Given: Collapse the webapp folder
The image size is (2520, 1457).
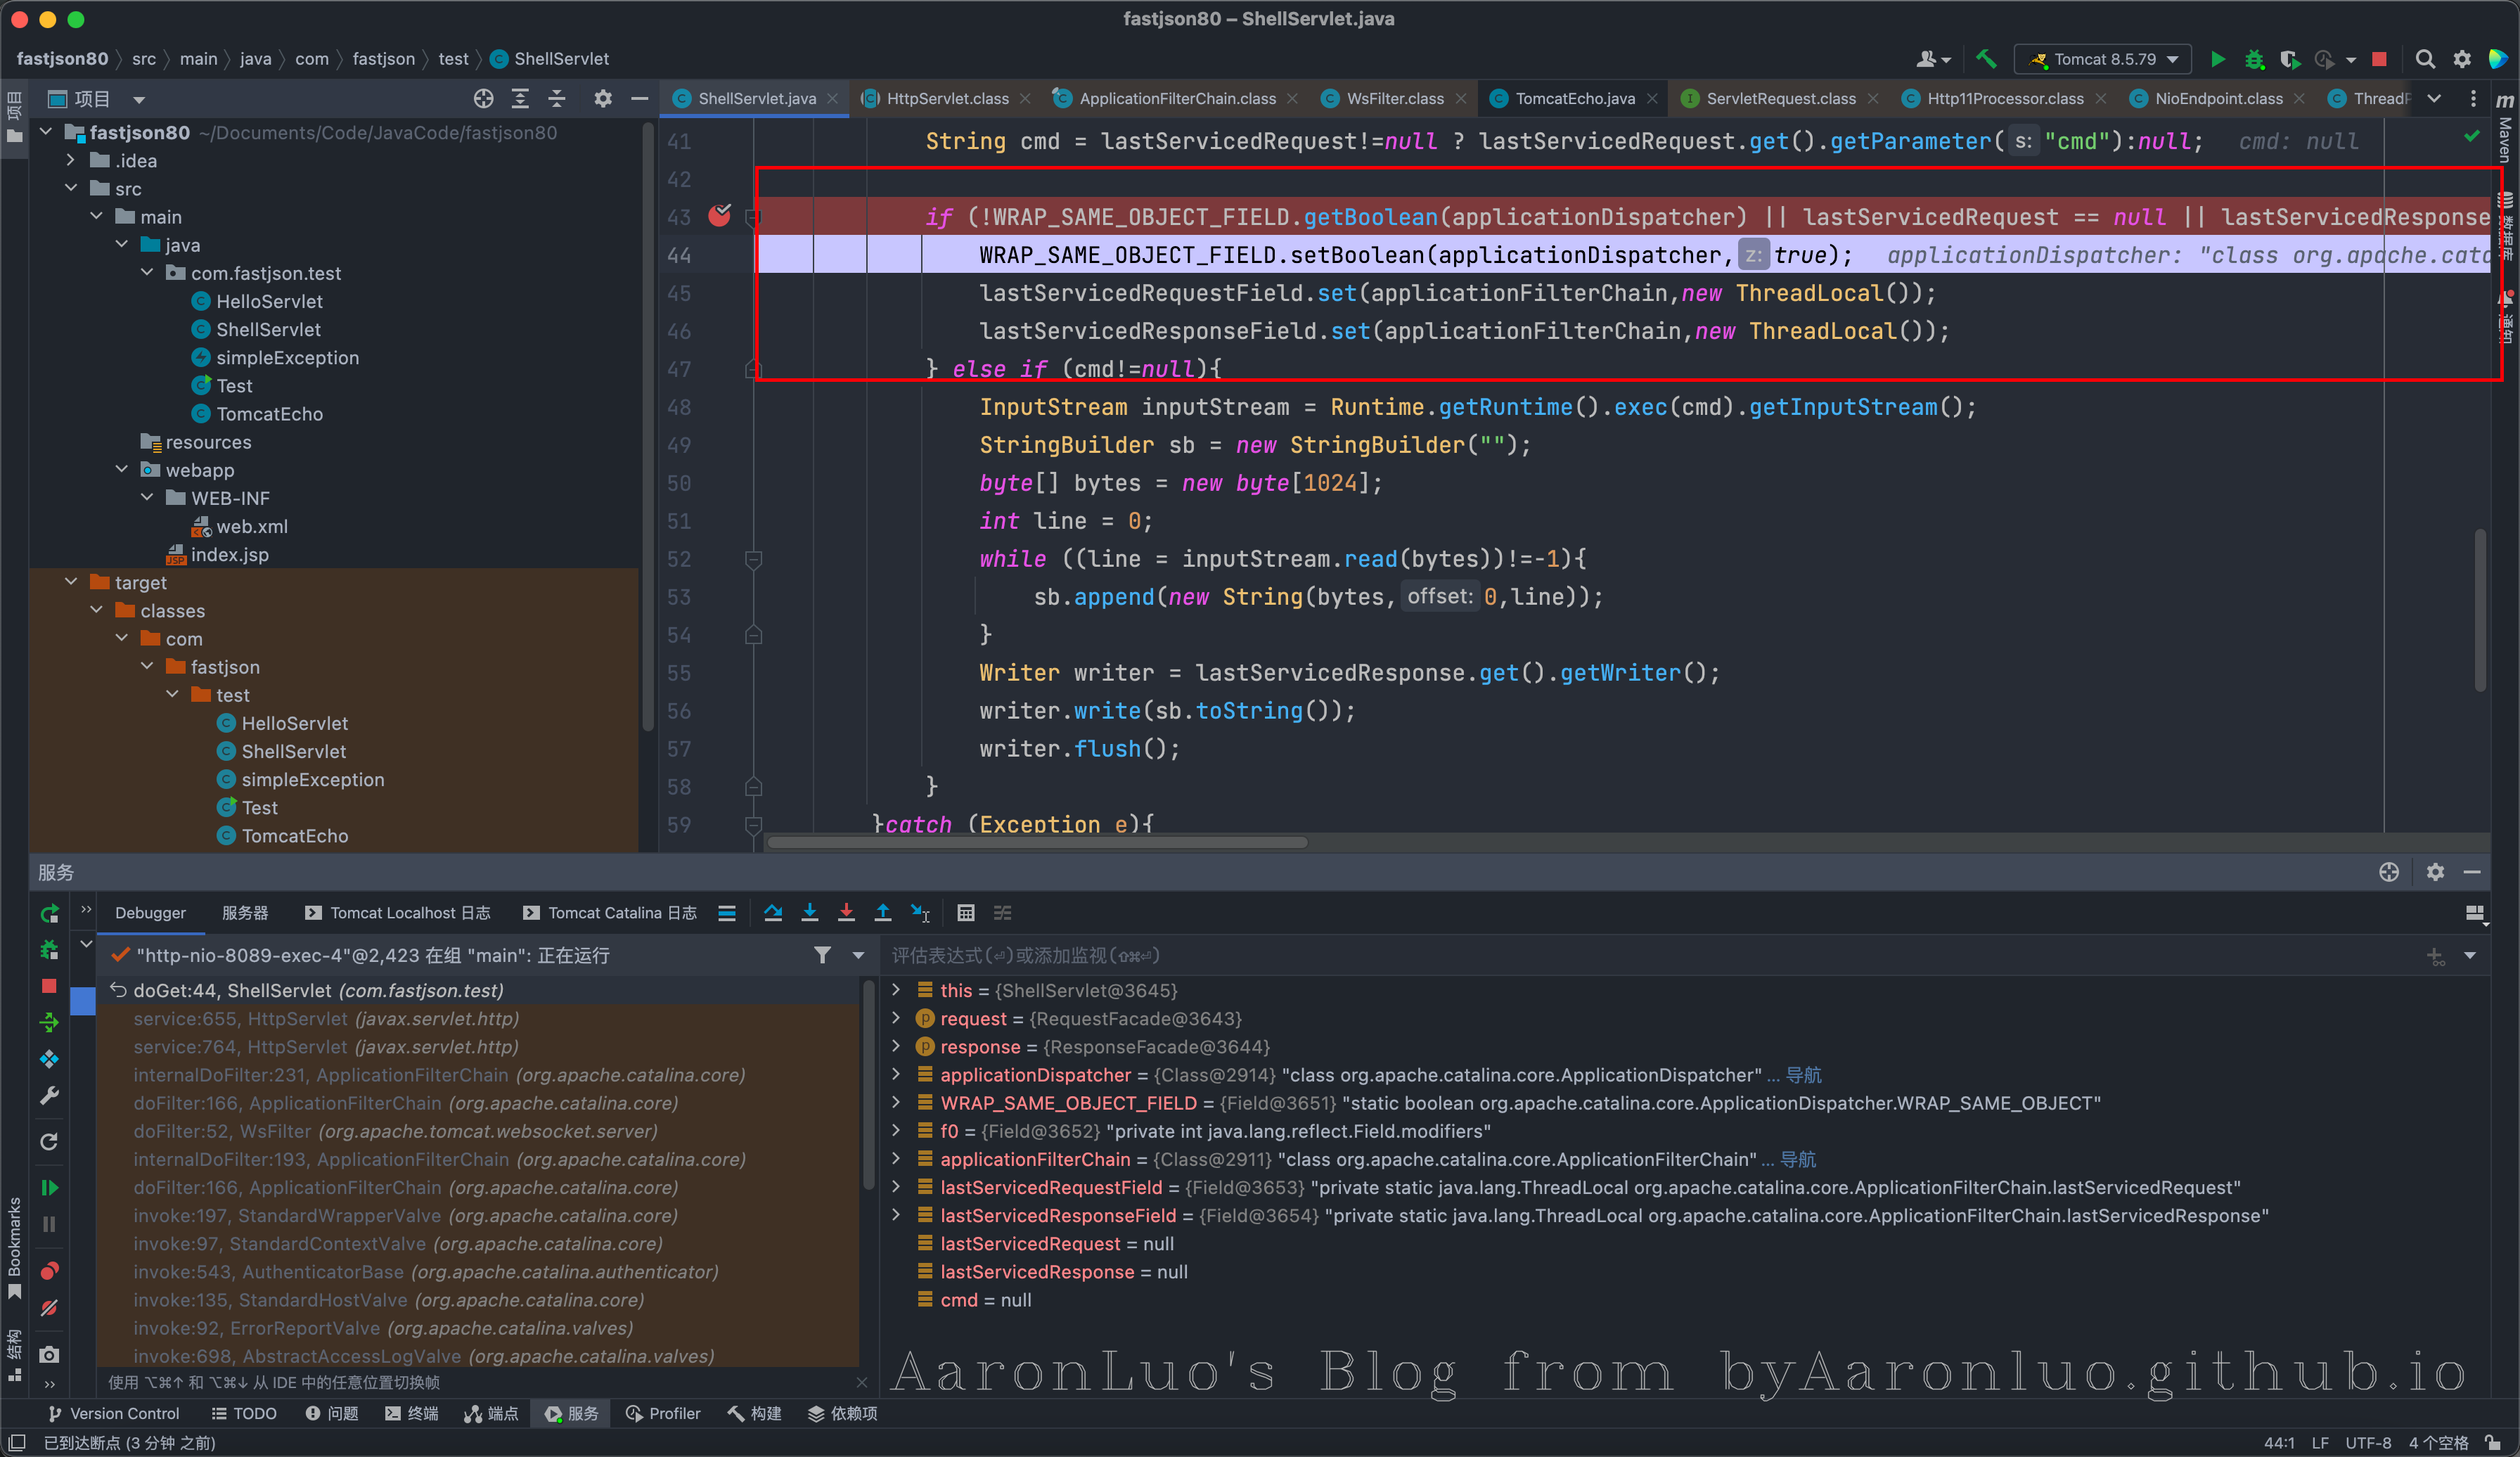Looking at the screenshot, I should (122, 469).
